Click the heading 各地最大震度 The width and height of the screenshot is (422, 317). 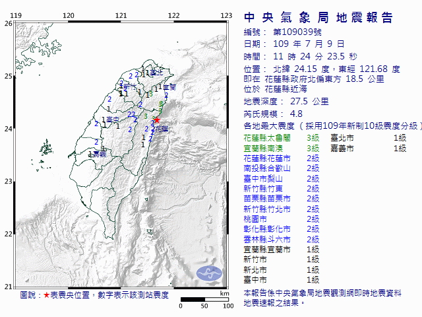pyautogui.click(x=269, y=126)
